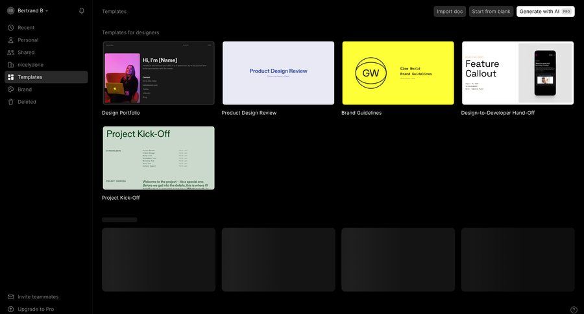Click the Bertrand B avatar icon
This screenshot has height=314, width=584.
pyautogui.click(x=11, y=11)
